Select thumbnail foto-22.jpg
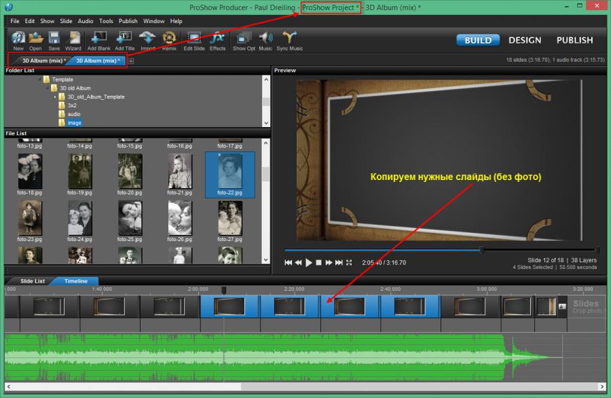Viewport: 611px width, 398px height. point(230,175)
